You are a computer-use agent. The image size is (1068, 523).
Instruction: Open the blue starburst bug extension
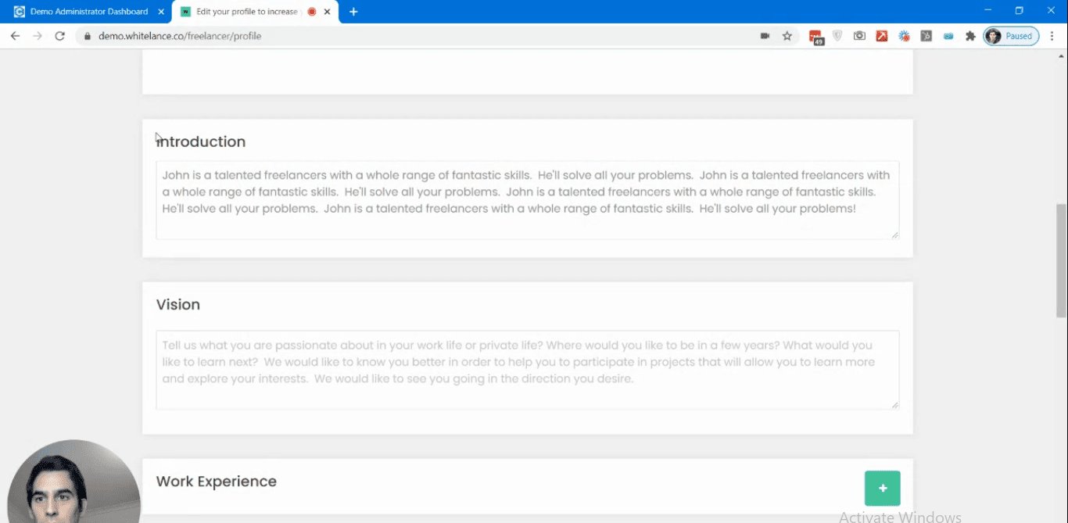pyautogui.click(x=905, y=36)
